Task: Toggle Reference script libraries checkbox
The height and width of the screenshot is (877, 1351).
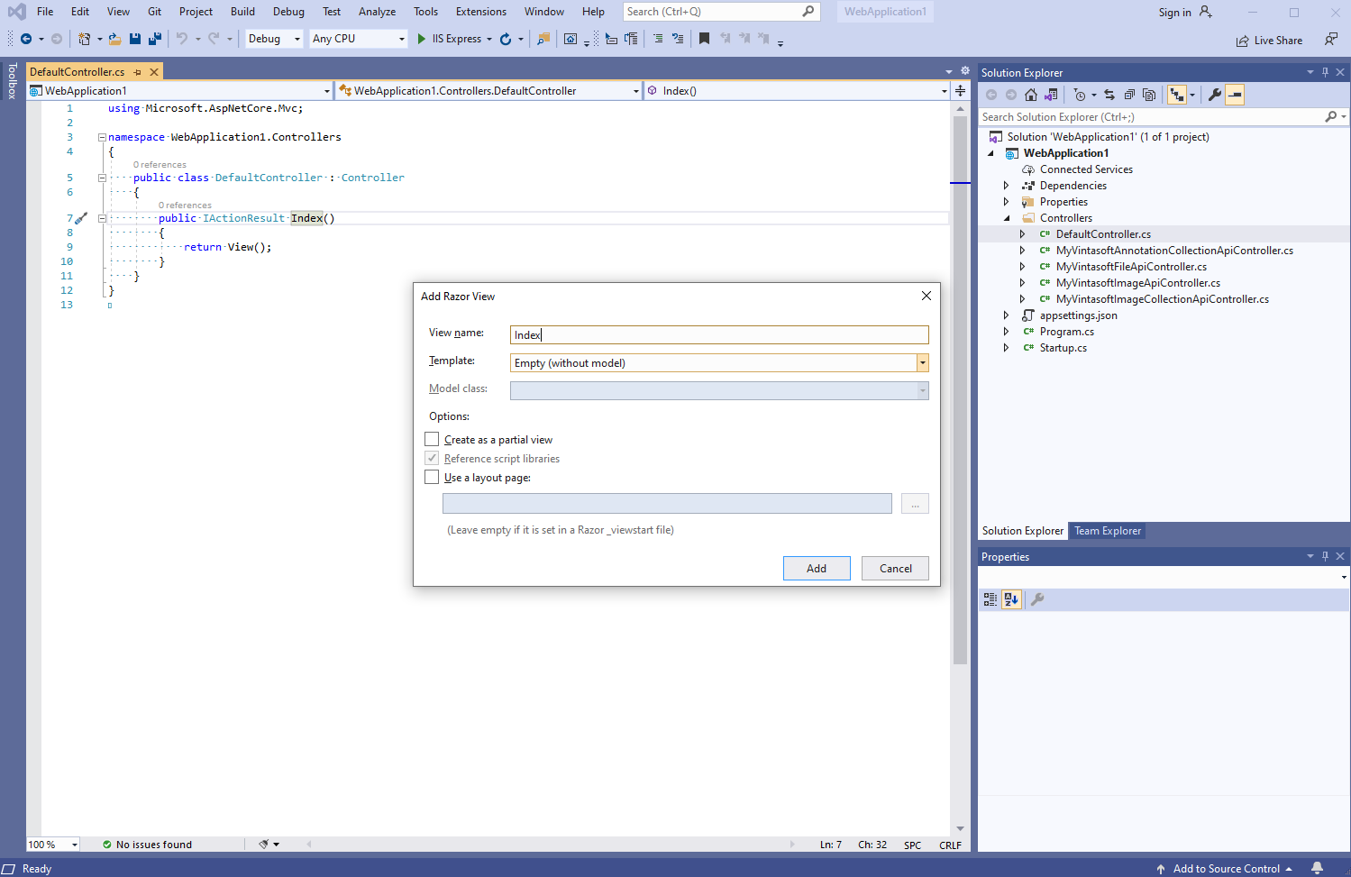Action: click(x=433, y=459)
